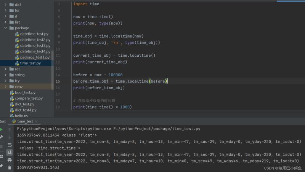Expand the venv folder chevron
The image size is (305, 172).
5,87
